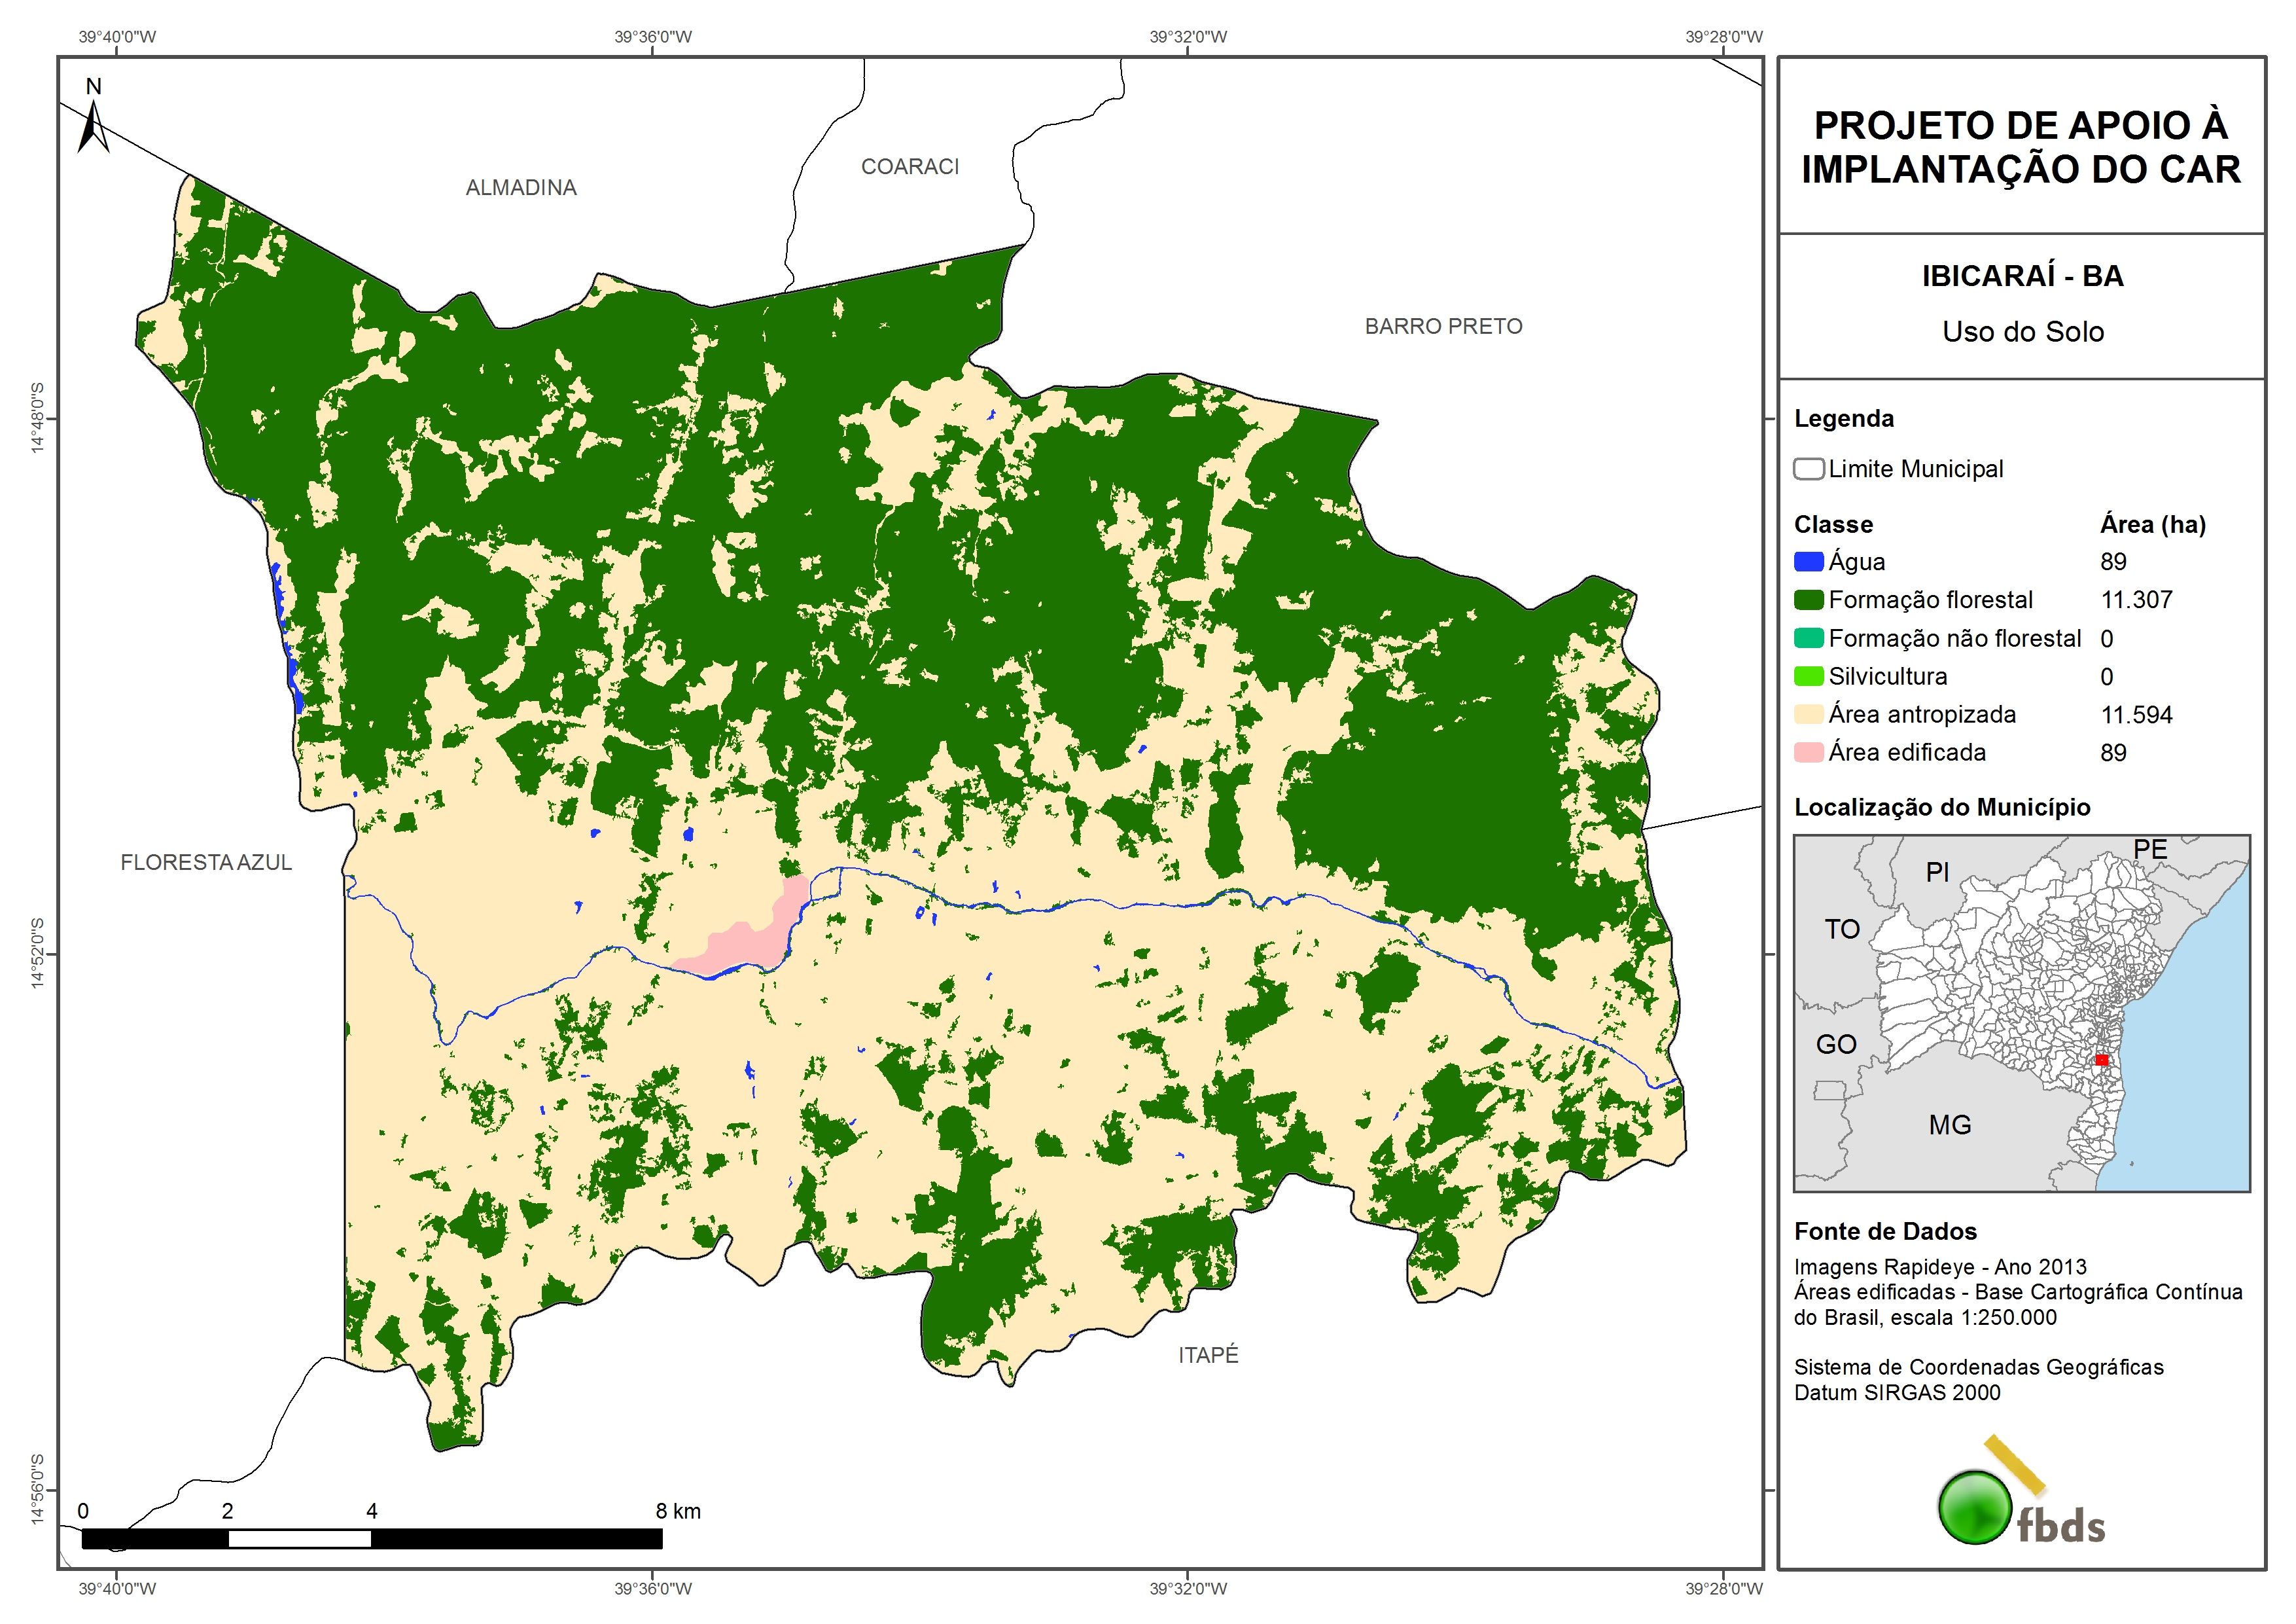Click the Formação não florestal teal swatch

point(1808,638)
